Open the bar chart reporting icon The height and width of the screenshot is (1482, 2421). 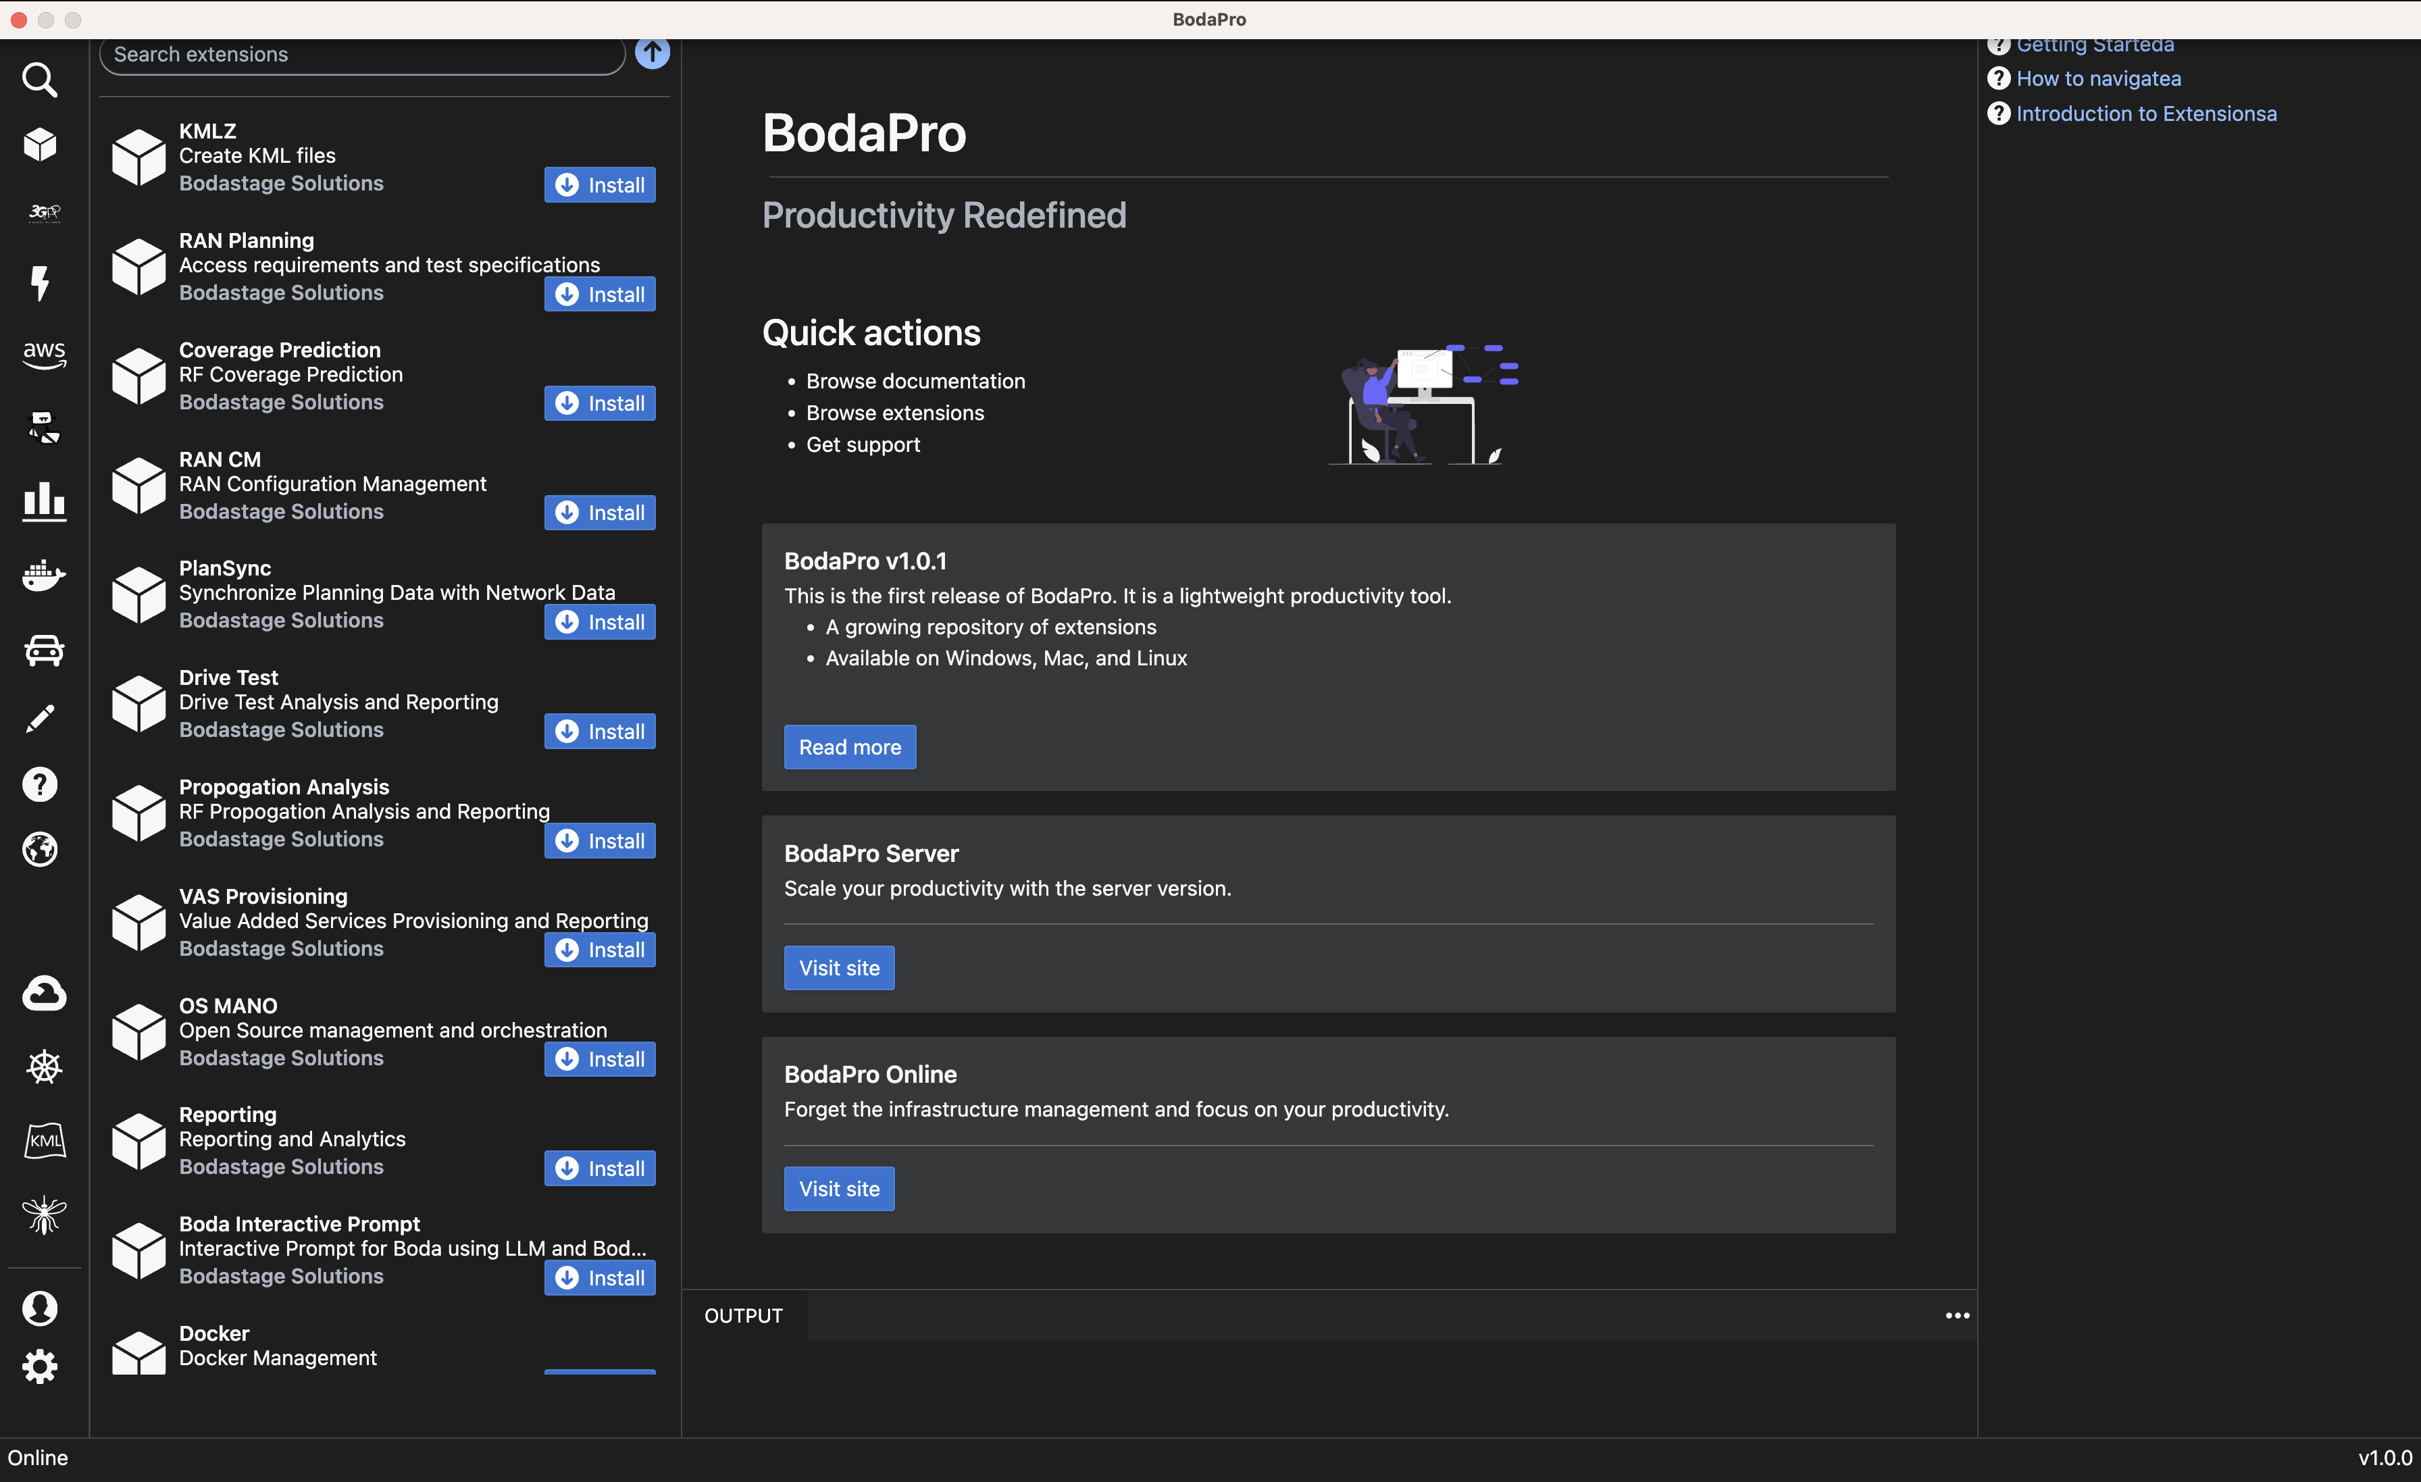coord(44,501)
